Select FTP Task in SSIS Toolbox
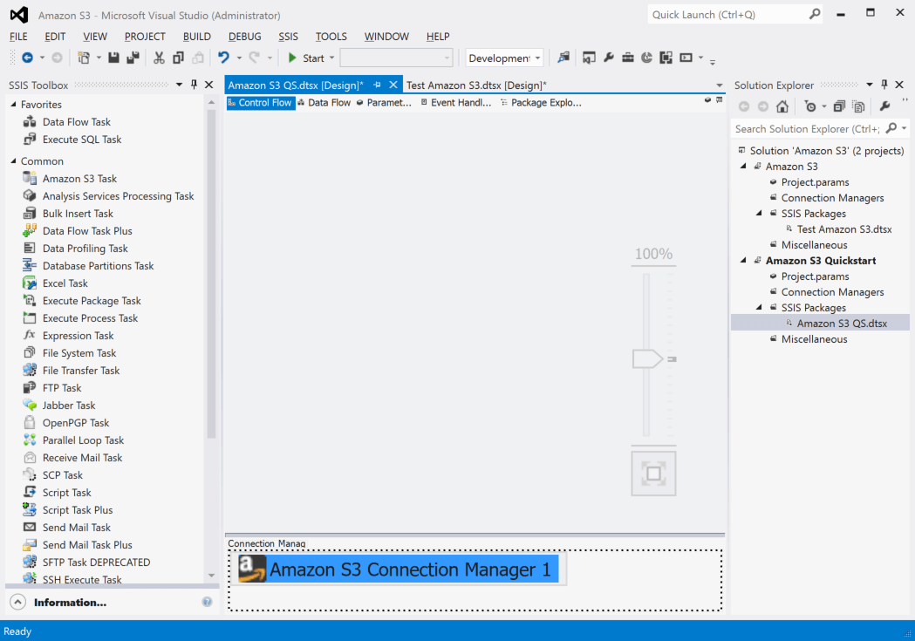Image resolution: width=915 pixels, height=641 pixels. [62, 388]
